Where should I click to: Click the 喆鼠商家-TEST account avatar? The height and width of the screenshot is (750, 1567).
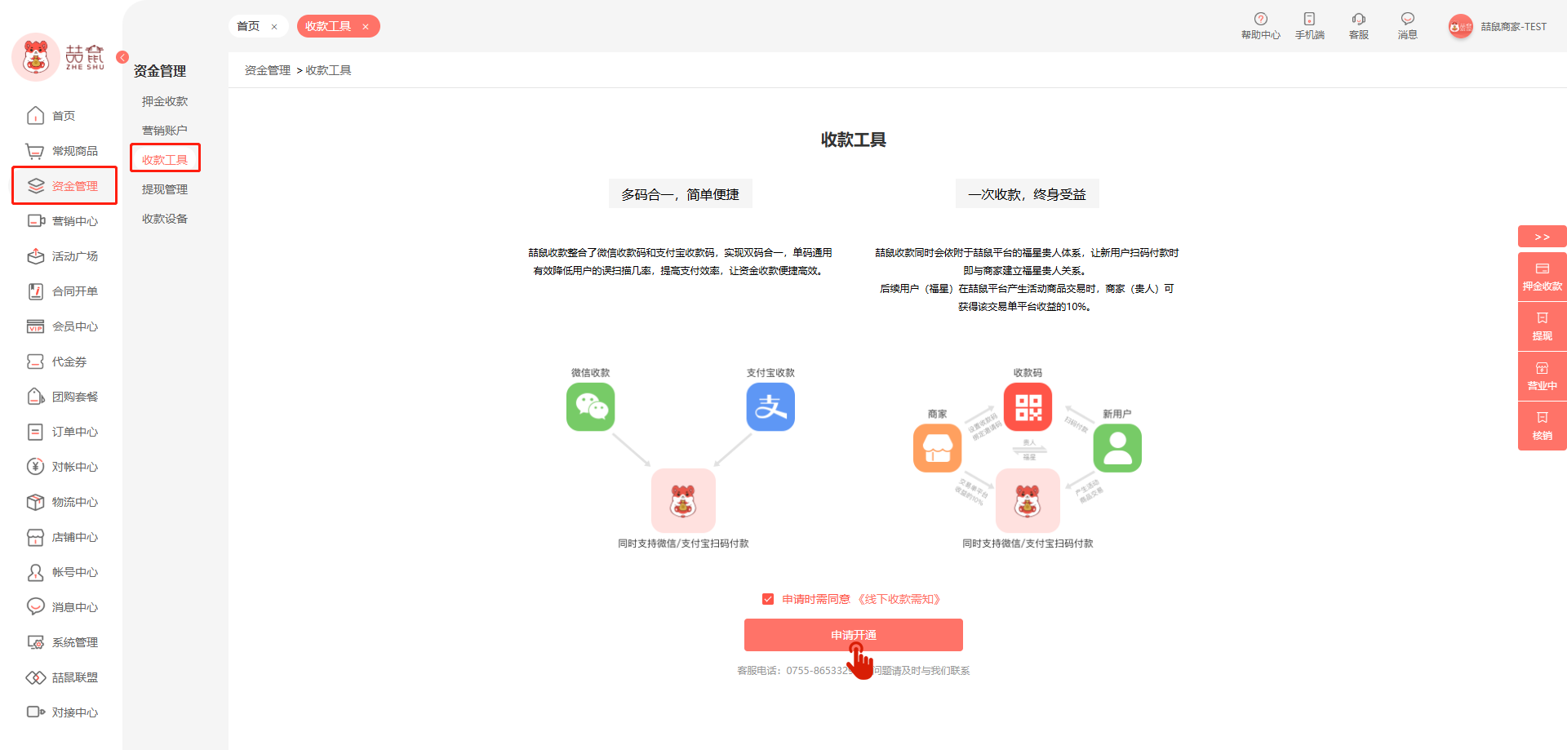(x=1461, y=27)
